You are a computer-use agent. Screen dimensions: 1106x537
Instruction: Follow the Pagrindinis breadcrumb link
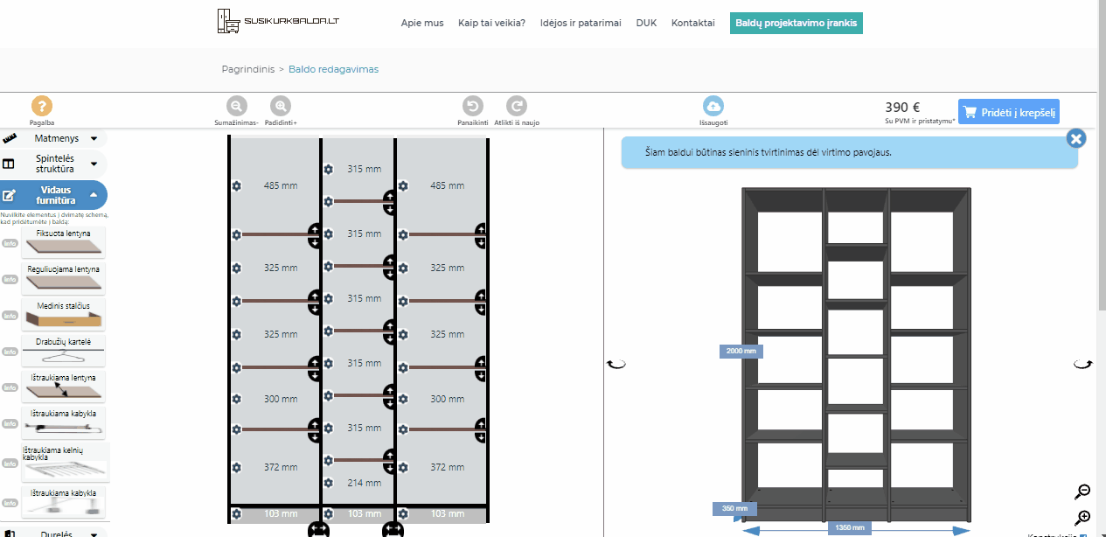[x=248, y=69]
